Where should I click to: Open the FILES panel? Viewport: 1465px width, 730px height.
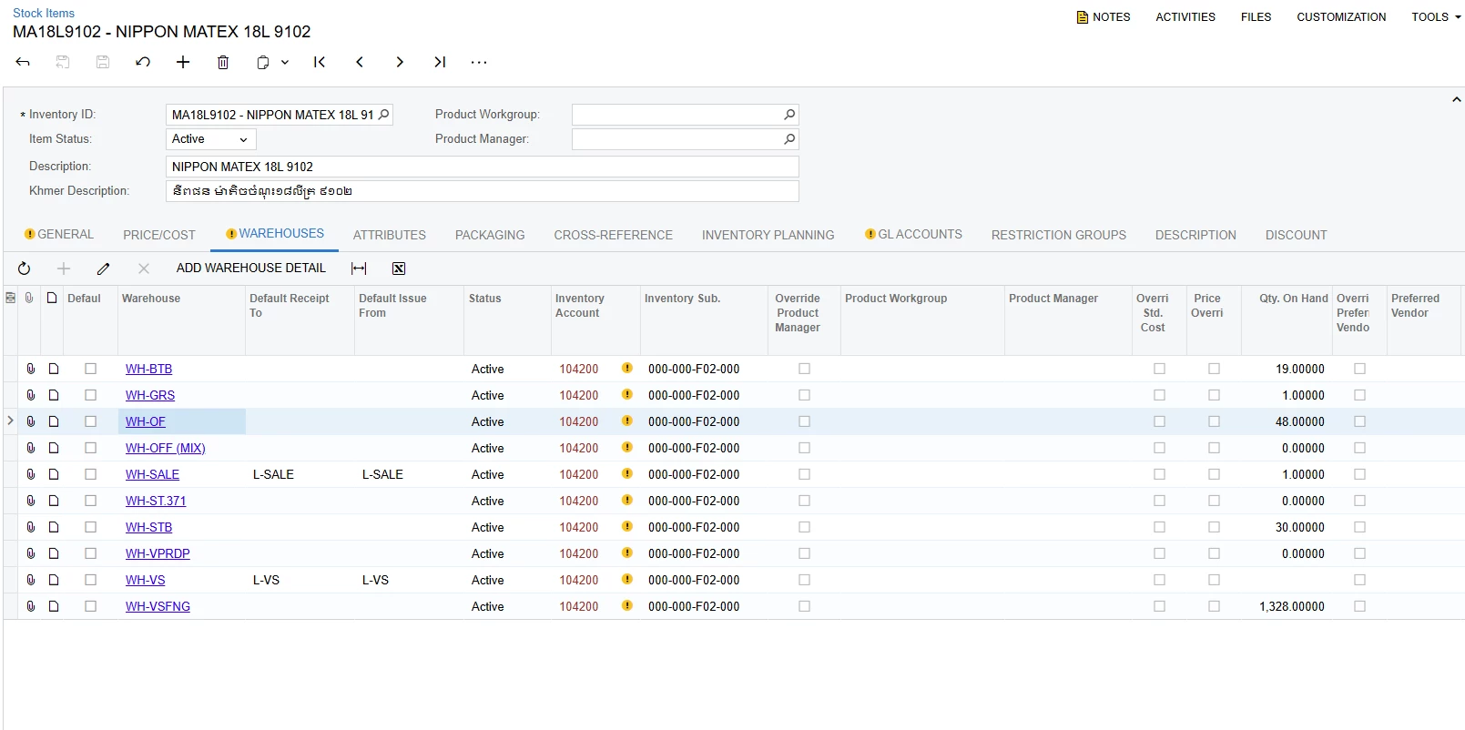coord(1256,17)
